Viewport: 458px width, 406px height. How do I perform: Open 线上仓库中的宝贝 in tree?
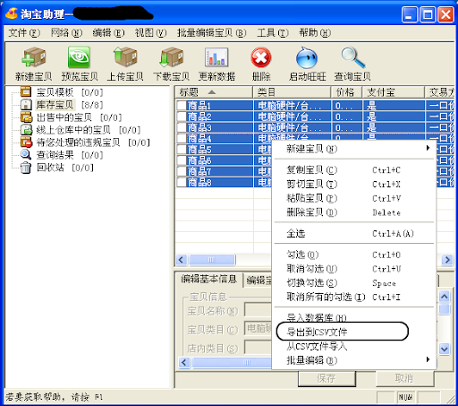[73, 130]
